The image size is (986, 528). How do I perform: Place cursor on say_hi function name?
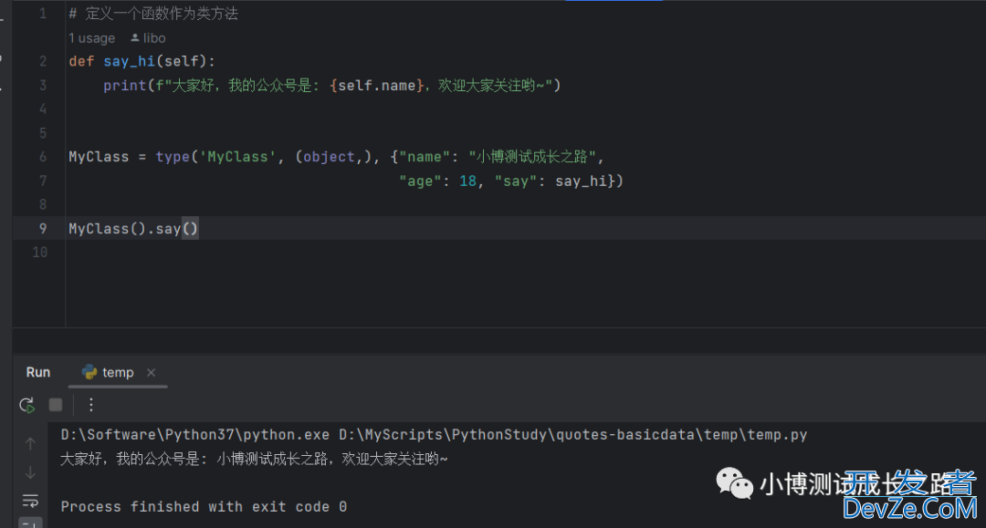pos(129,61)
